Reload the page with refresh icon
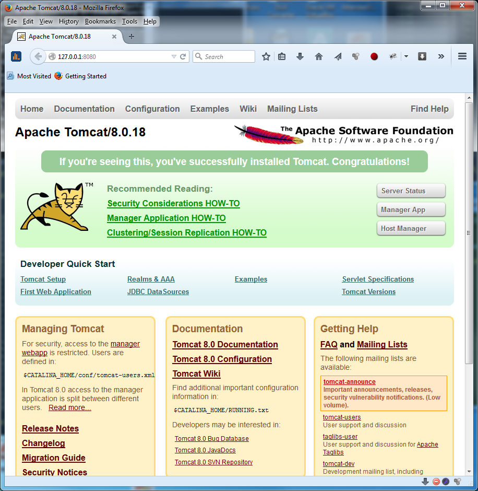 pos(183,56)
